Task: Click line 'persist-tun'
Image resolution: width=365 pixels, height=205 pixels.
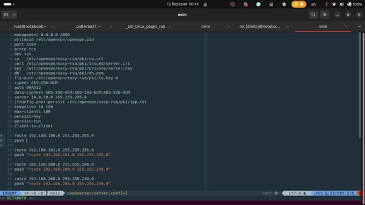Action: [27, 121]
